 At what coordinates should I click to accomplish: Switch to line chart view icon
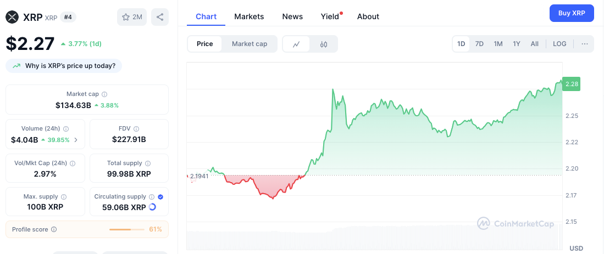(296, 44)
